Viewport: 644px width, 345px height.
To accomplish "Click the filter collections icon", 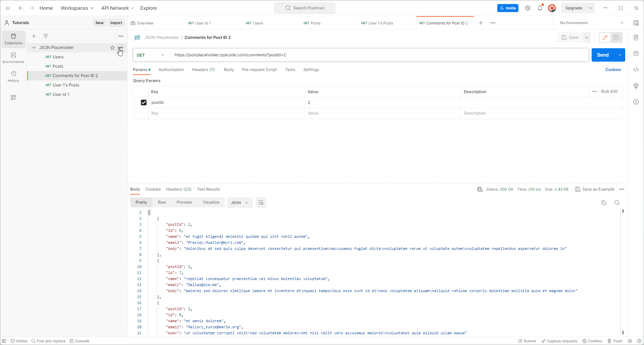I will tap(46, 36).
